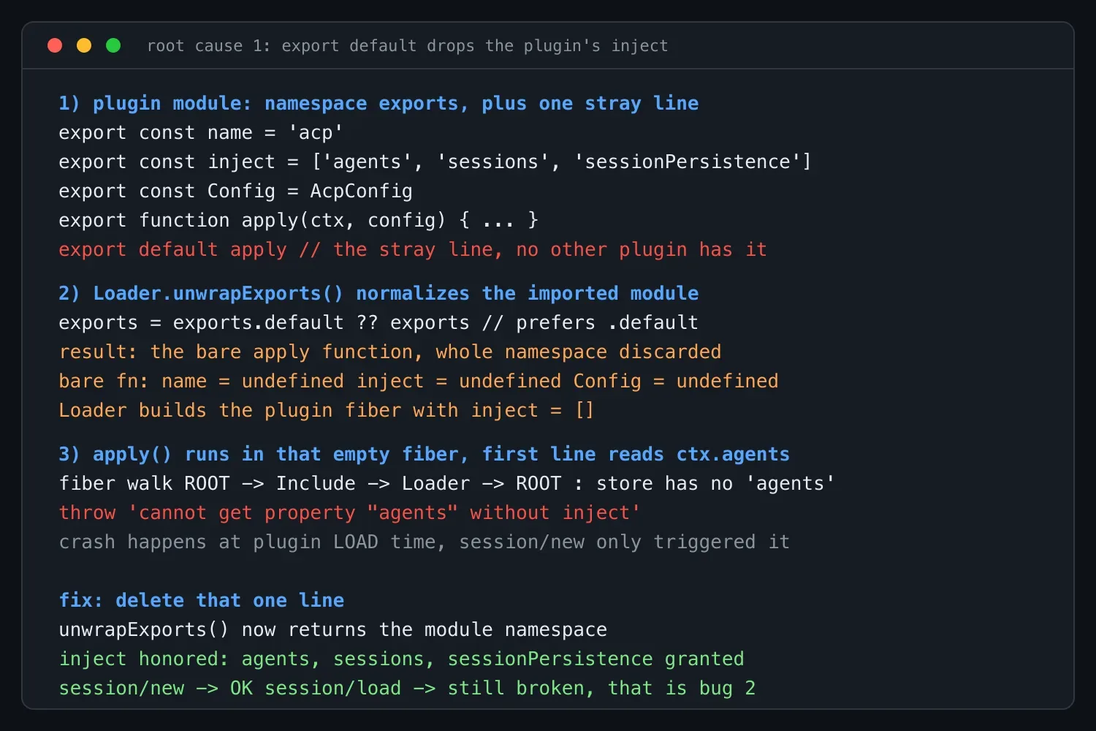
Task: Select heading 'fix: delete that one line'
Action: point(202,601)
